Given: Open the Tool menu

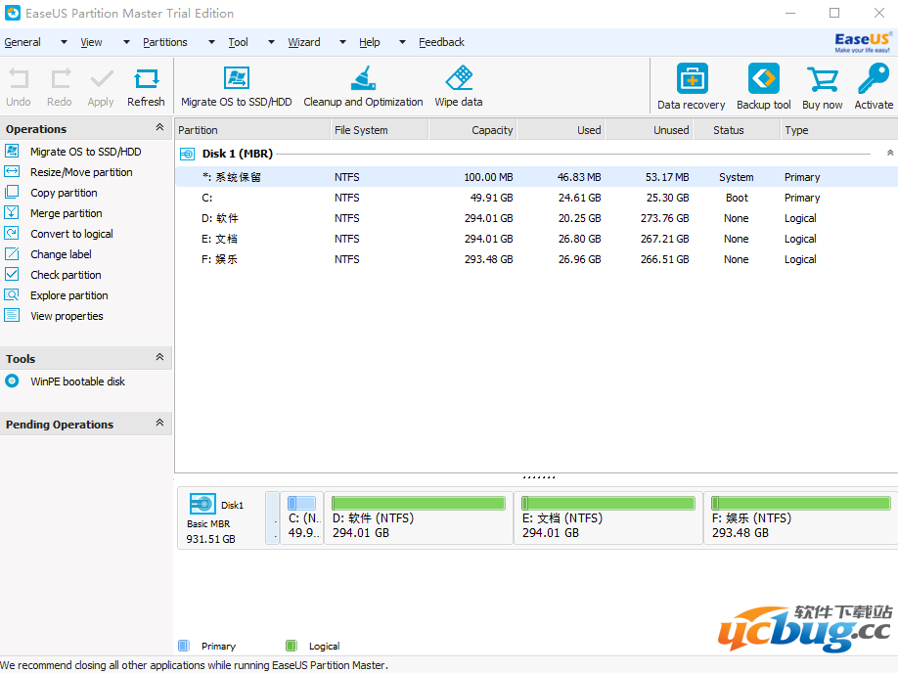Looking at the screenshot, I should coord(239,42).
